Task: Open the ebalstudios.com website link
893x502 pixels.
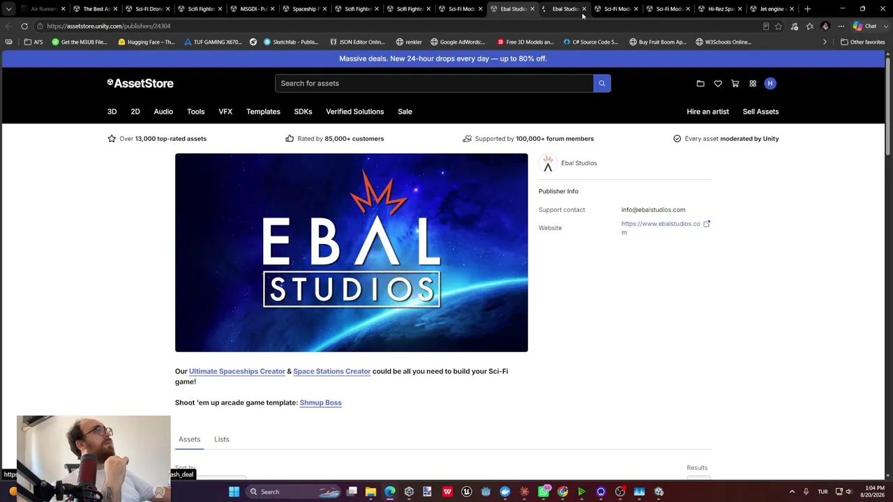Action: pos(661,228)
